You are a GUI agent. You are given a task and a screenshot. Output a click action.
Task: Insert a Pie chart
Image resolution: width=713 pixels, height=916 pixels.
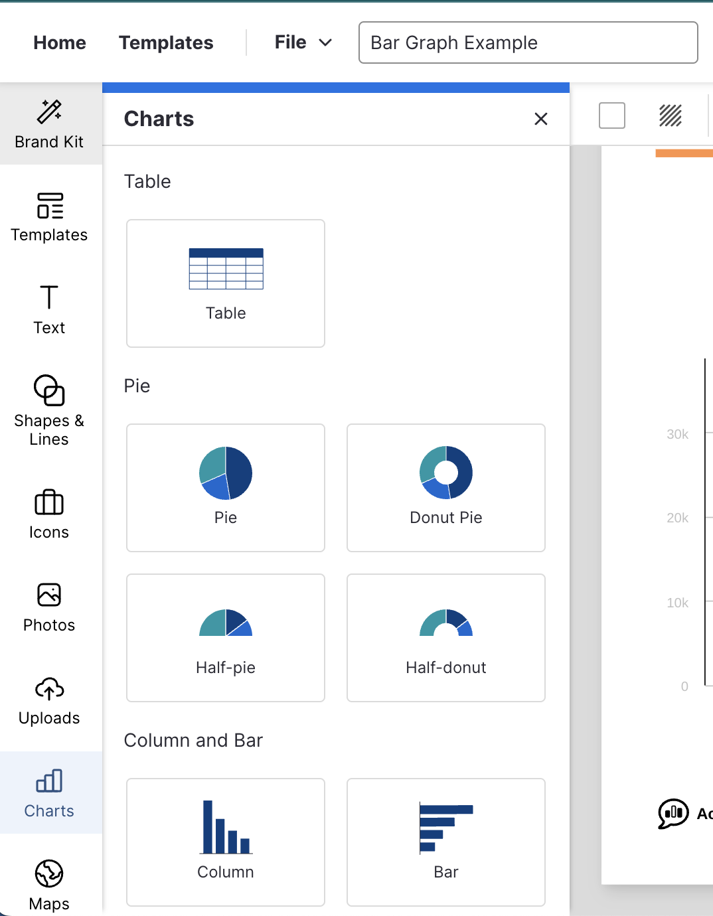click(x=225, y=488)
